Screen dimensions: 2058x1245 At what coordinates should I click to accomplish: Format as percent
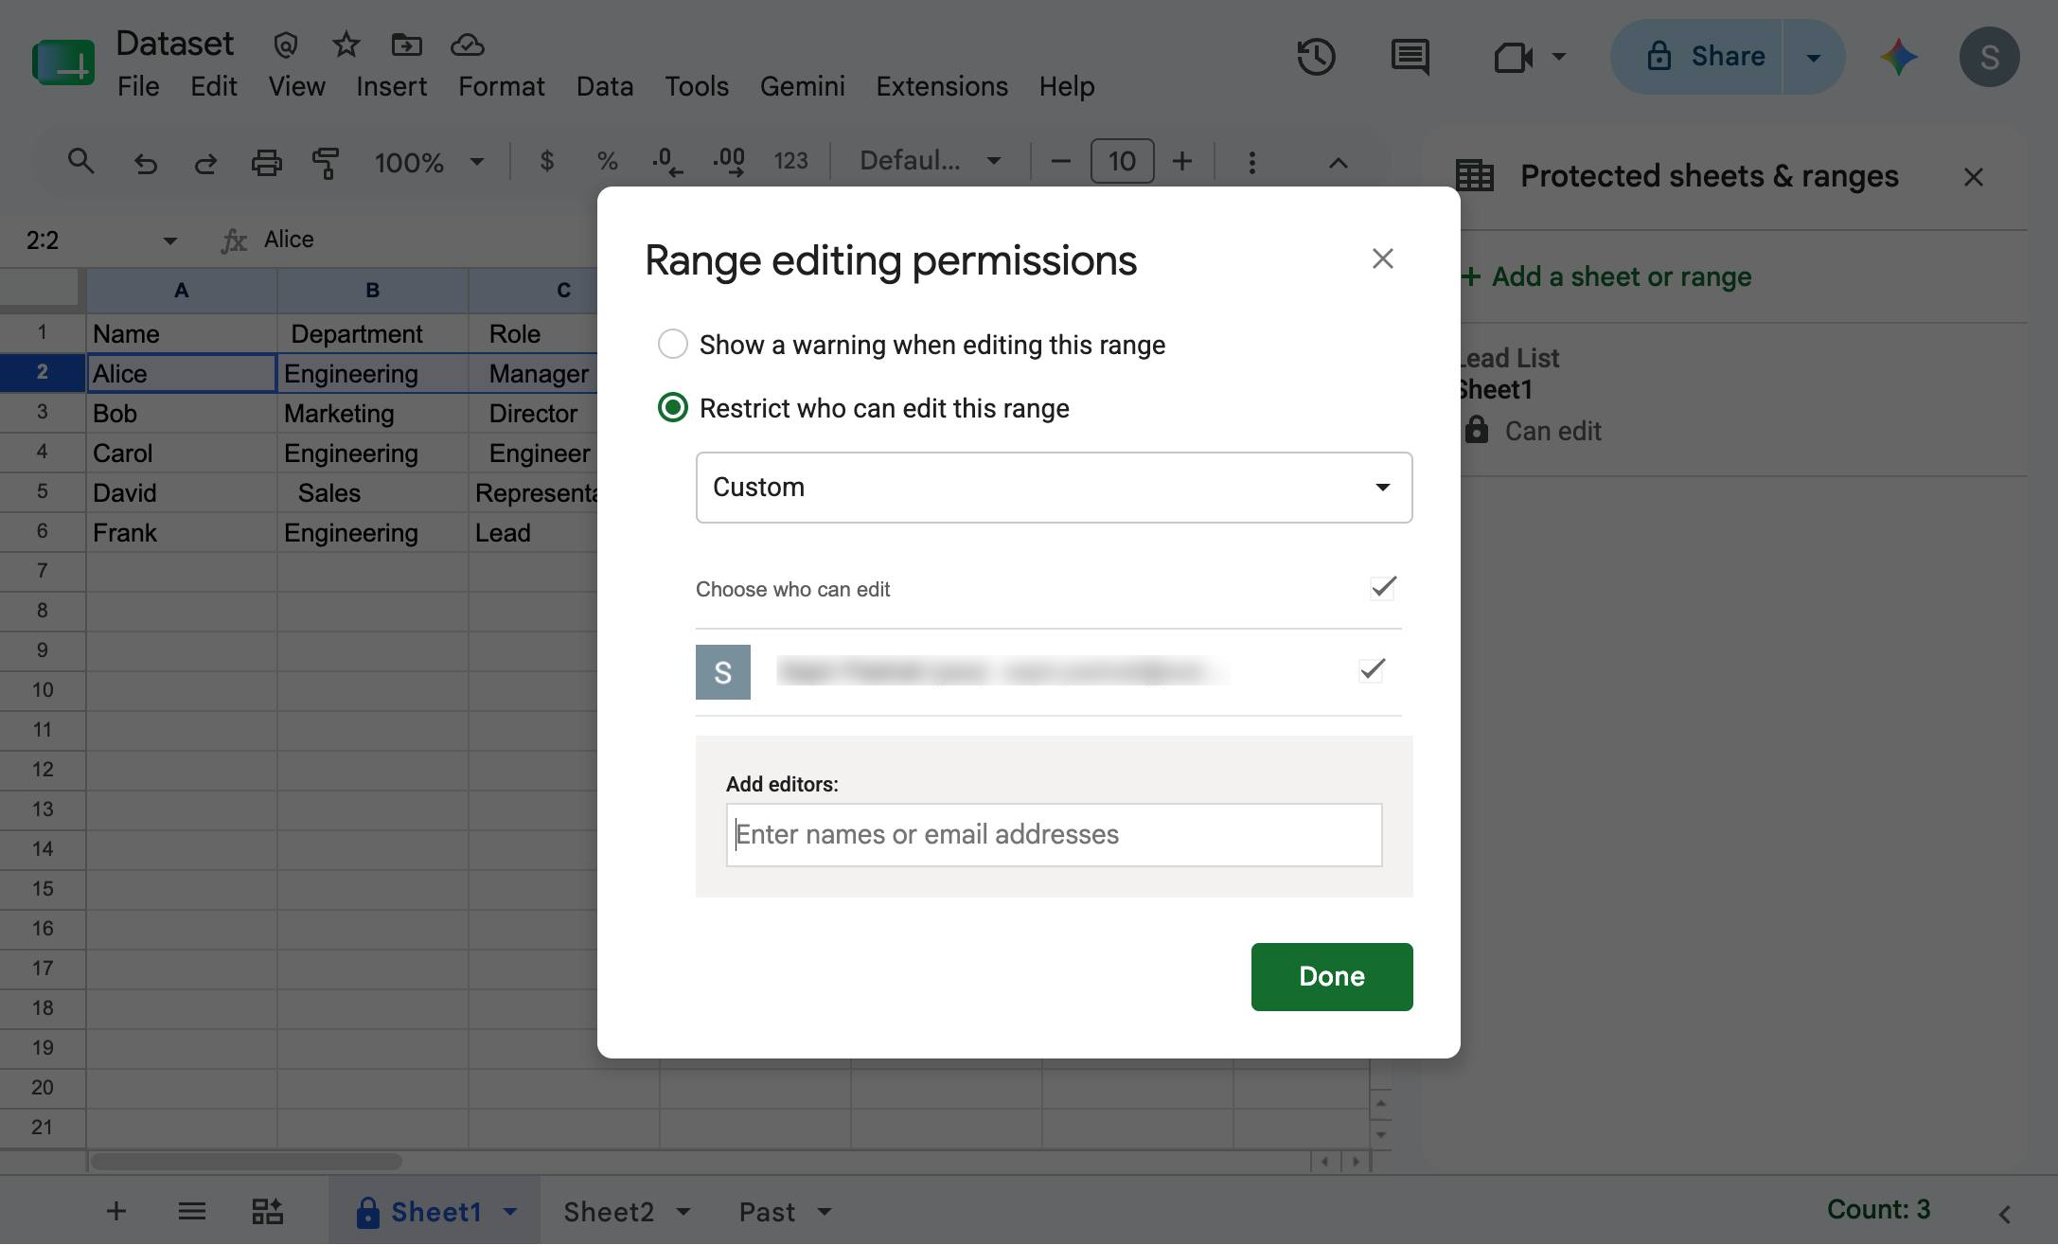pyautogui.click(x=607, y=162)
